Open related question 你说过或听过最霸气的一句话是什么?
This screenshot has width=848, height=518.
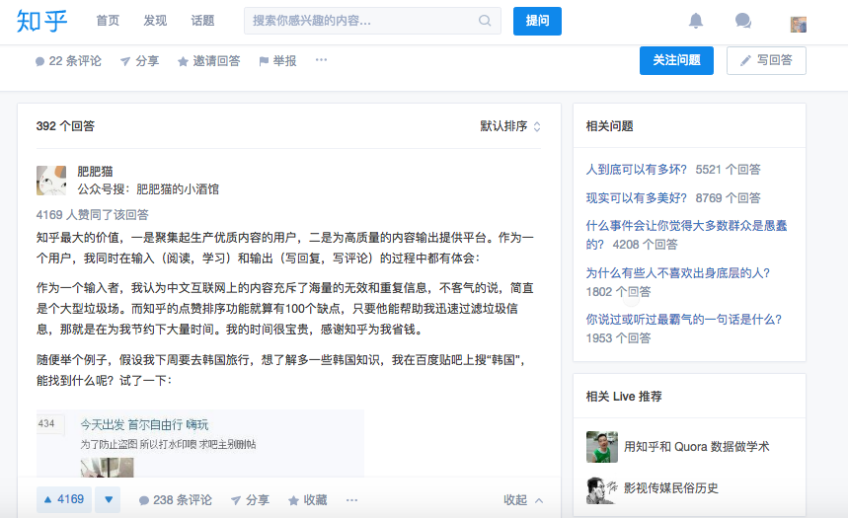(684, 319)
